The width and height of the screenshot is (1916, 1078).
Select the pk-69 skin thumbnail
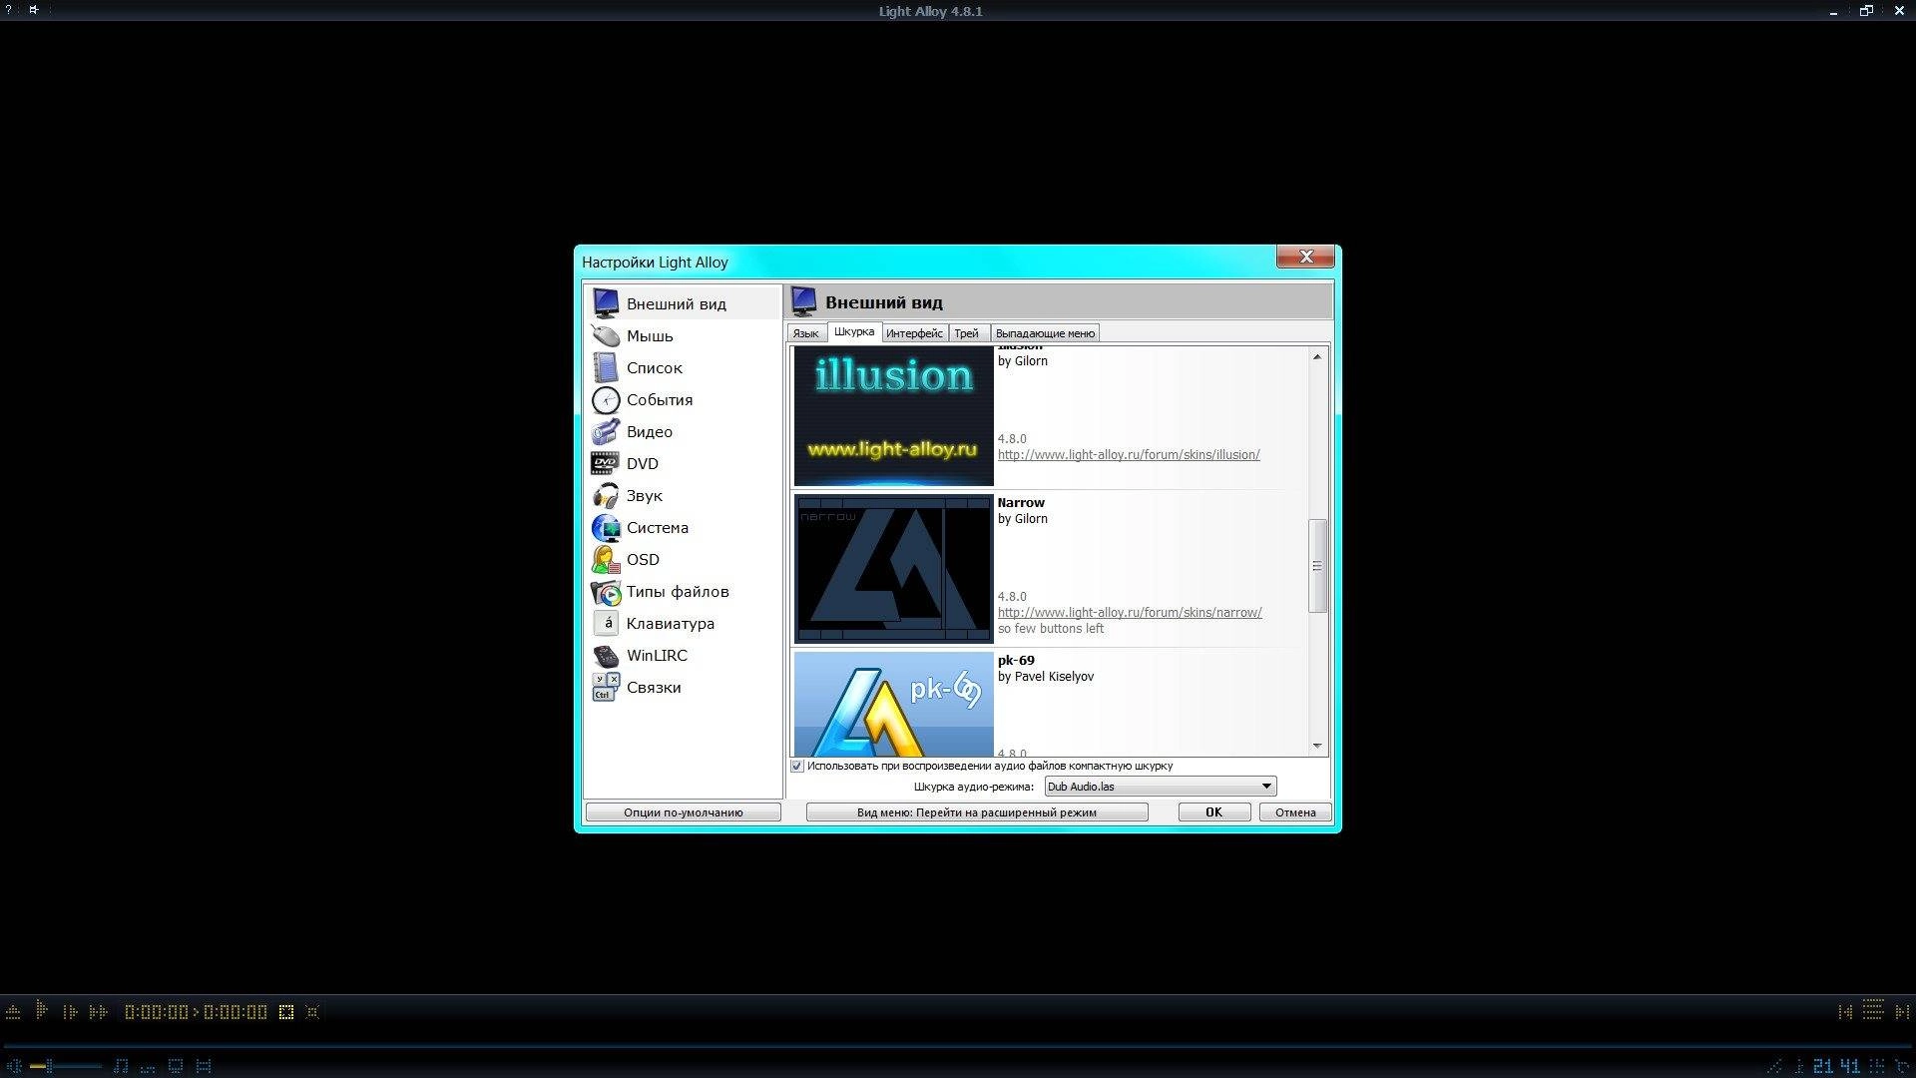[894, 705]
